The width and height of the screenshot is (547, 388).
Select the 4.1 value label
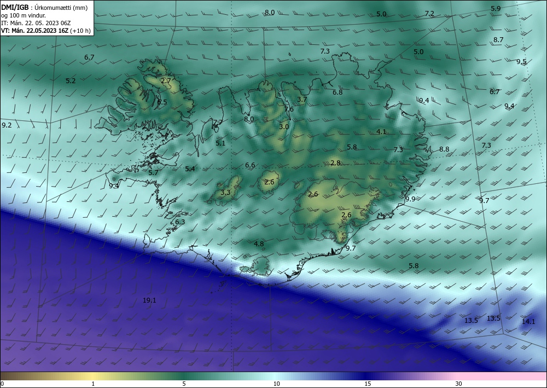[x=381, y=131]
